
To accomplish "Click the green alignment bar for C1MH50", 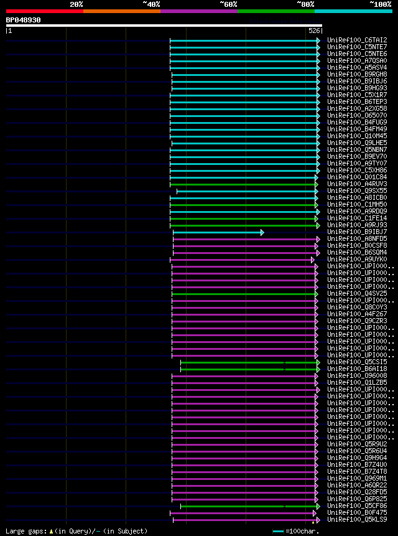I will (x=244, y=205).
